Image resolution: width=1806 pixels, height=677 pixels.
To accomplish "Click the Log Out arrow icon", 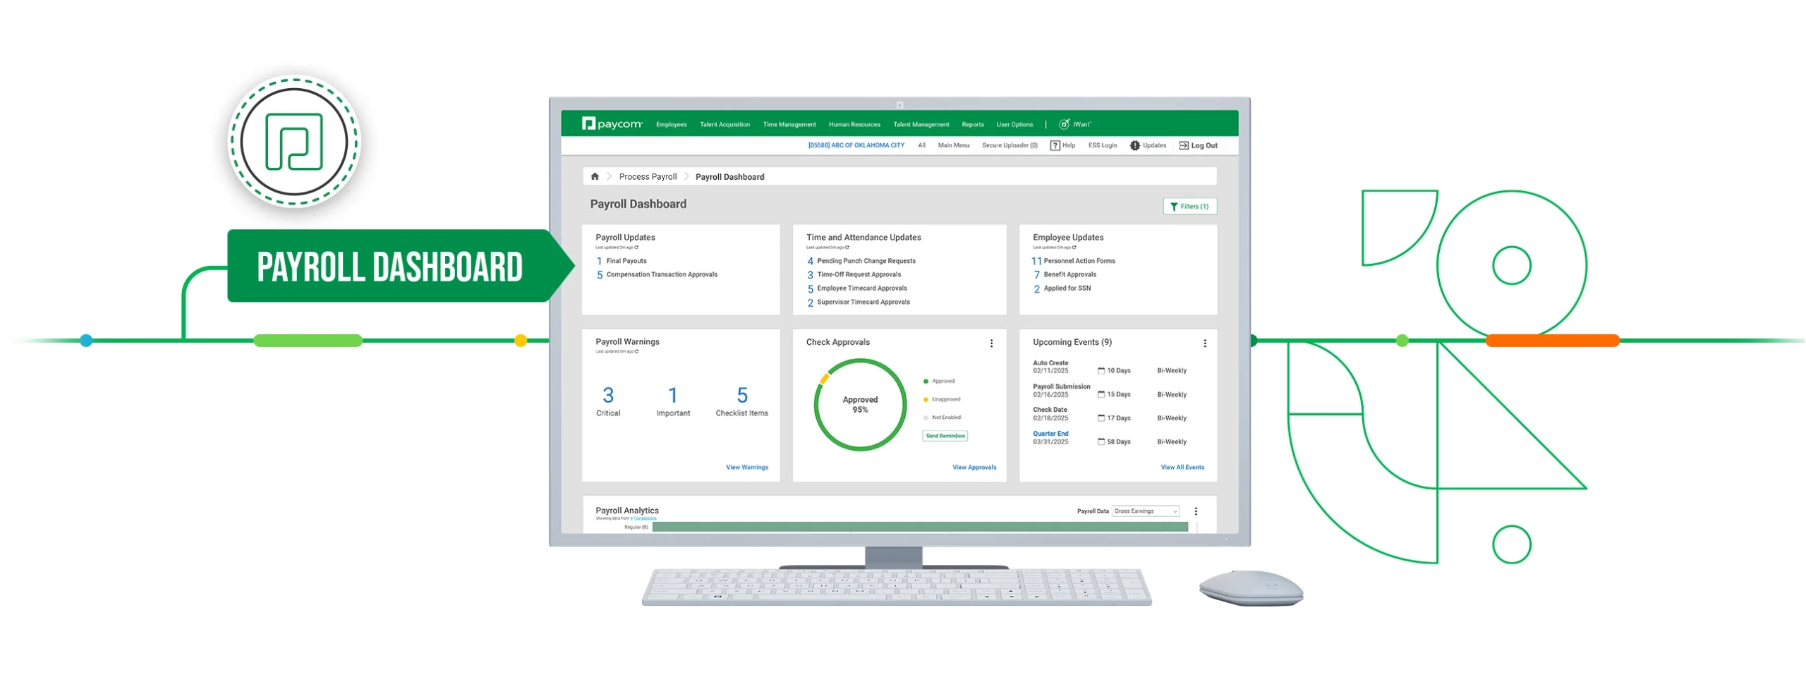I will click(x=1183, y=145).
